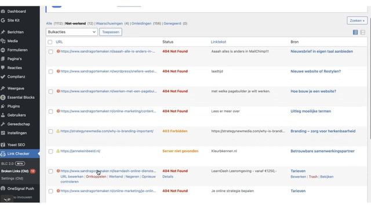The height and width of the screenshot is (209, 371).
Task: Check the wordpress/snellere-website link row
Action: [50, 71]
